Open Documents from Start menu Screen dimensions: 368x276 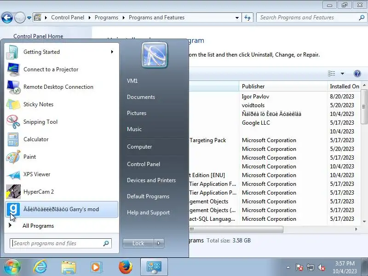pos(141,97)
